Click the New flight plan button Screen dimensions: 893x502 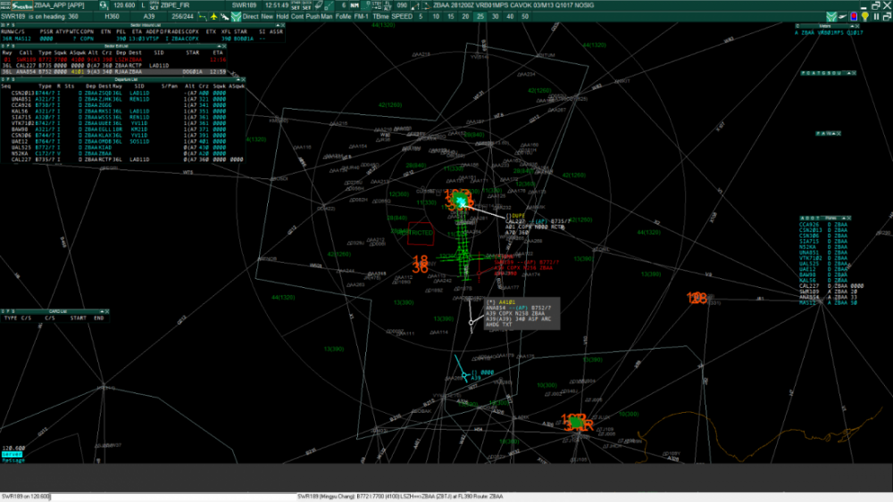(266, 16)
